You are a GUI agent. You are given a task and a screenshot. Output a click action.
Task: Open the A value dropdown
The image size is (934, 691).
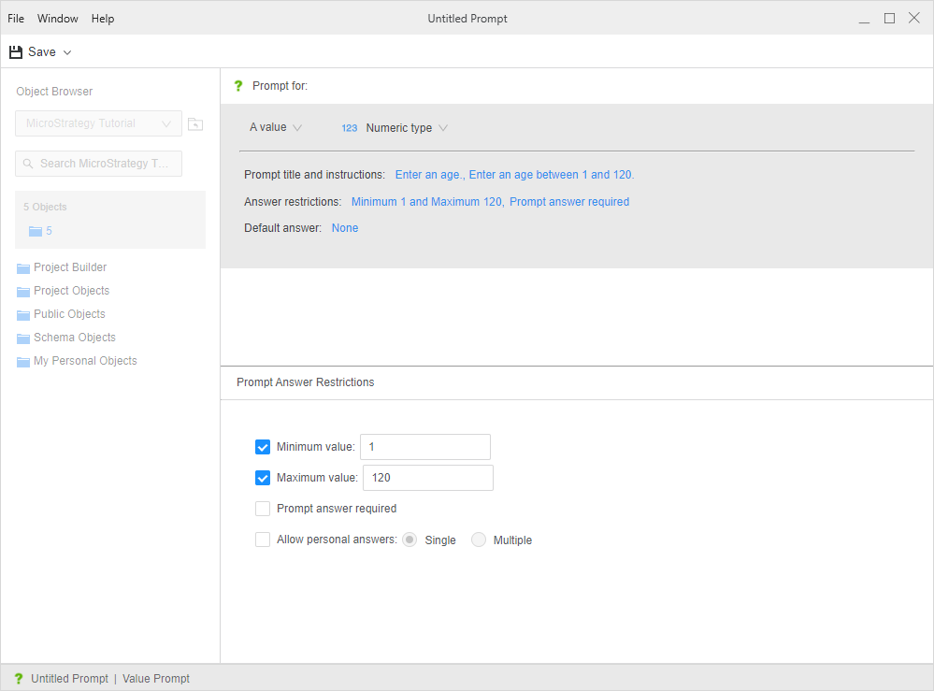pyautogui.click(x=276, y=127)
